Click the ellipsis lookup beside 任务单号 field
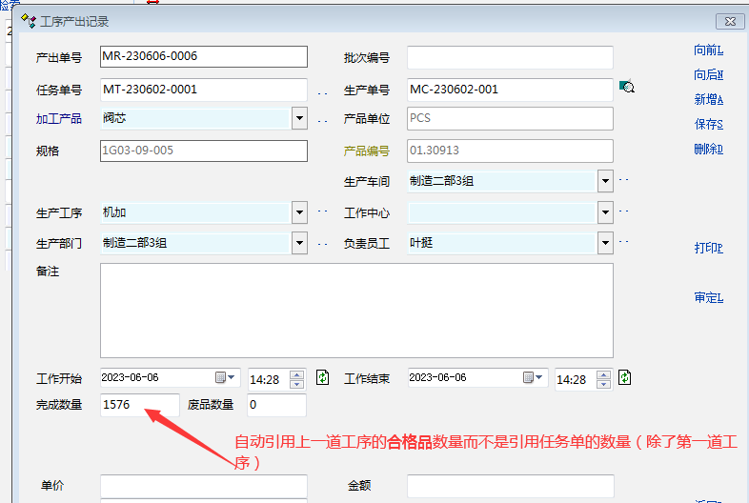This screenshot has width=749, height=503. click(322, 92)
